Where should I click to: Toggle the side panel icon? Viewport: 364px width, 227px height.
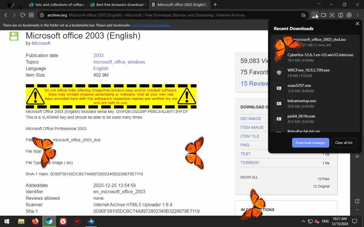pos(341,15)
